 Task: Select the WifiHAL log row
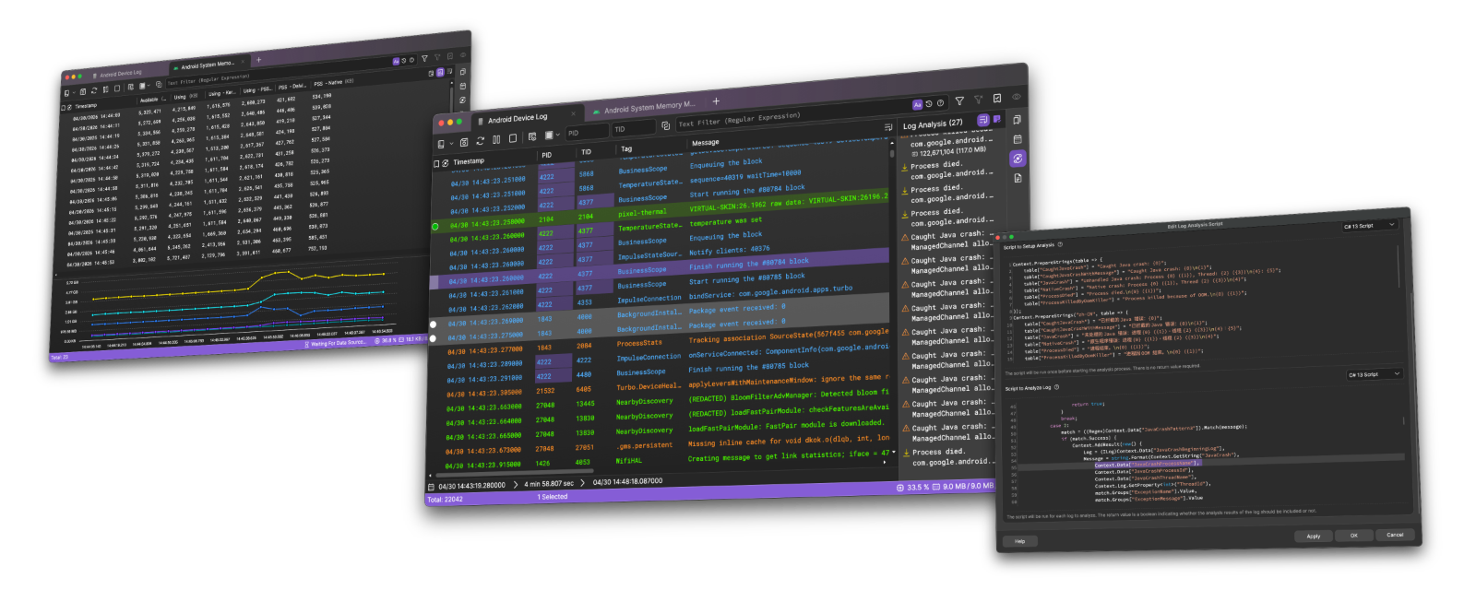pos(660,460)
